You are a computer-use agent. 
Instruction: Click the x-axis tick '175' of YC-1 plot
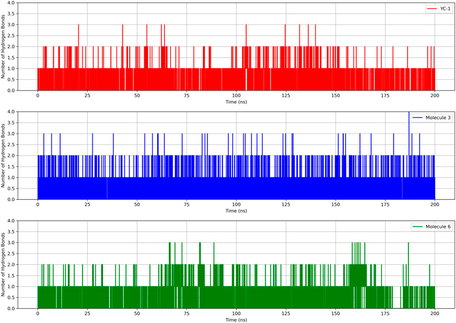click(385, 95)
